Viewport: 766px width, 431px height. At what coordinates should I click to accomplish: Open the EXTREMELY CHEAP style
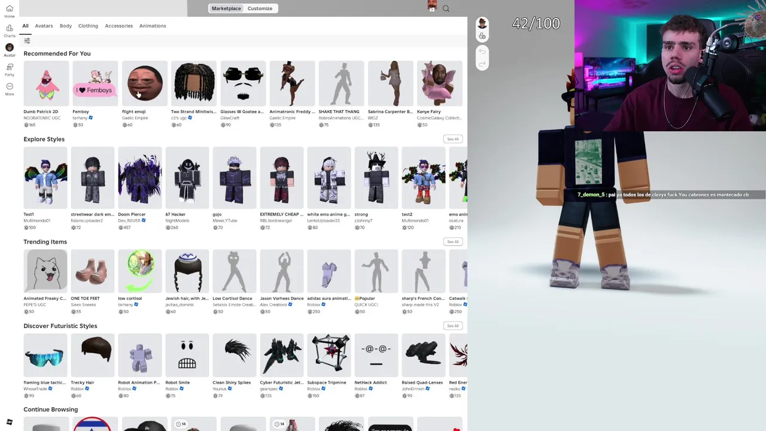pyautogui.click(x=282, y=178)
